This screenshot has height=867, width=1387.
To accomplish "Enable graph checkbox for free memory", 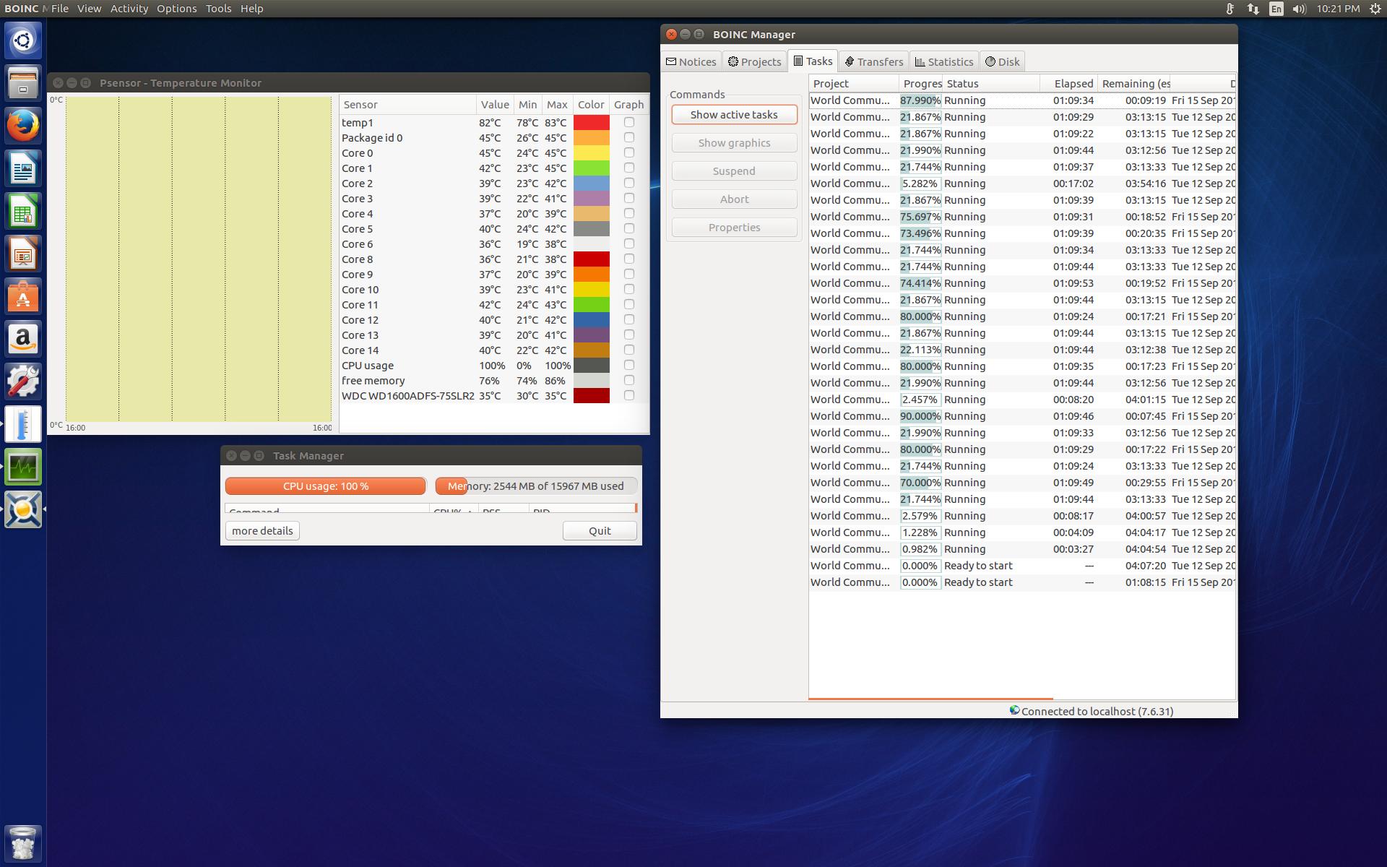I will [629, 380].
